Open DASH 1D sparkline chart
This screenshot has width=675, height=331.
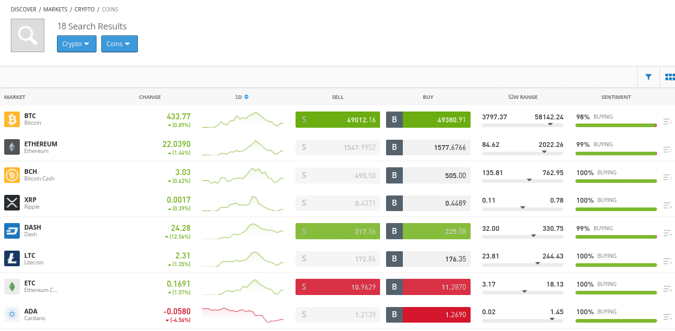[x=243, y=231]
